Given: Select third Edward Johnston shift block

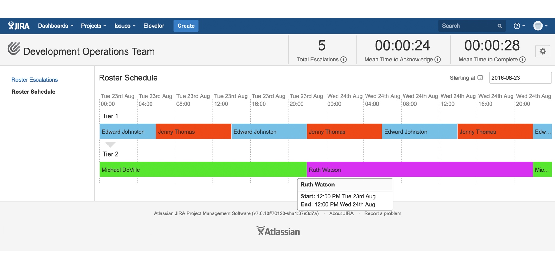Looking at the screenshot, I should point(420,132).
